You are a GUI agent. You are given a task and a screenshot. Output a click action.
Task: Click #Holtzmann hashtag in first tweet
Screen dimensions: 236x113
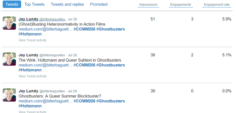tap(30, 34)
